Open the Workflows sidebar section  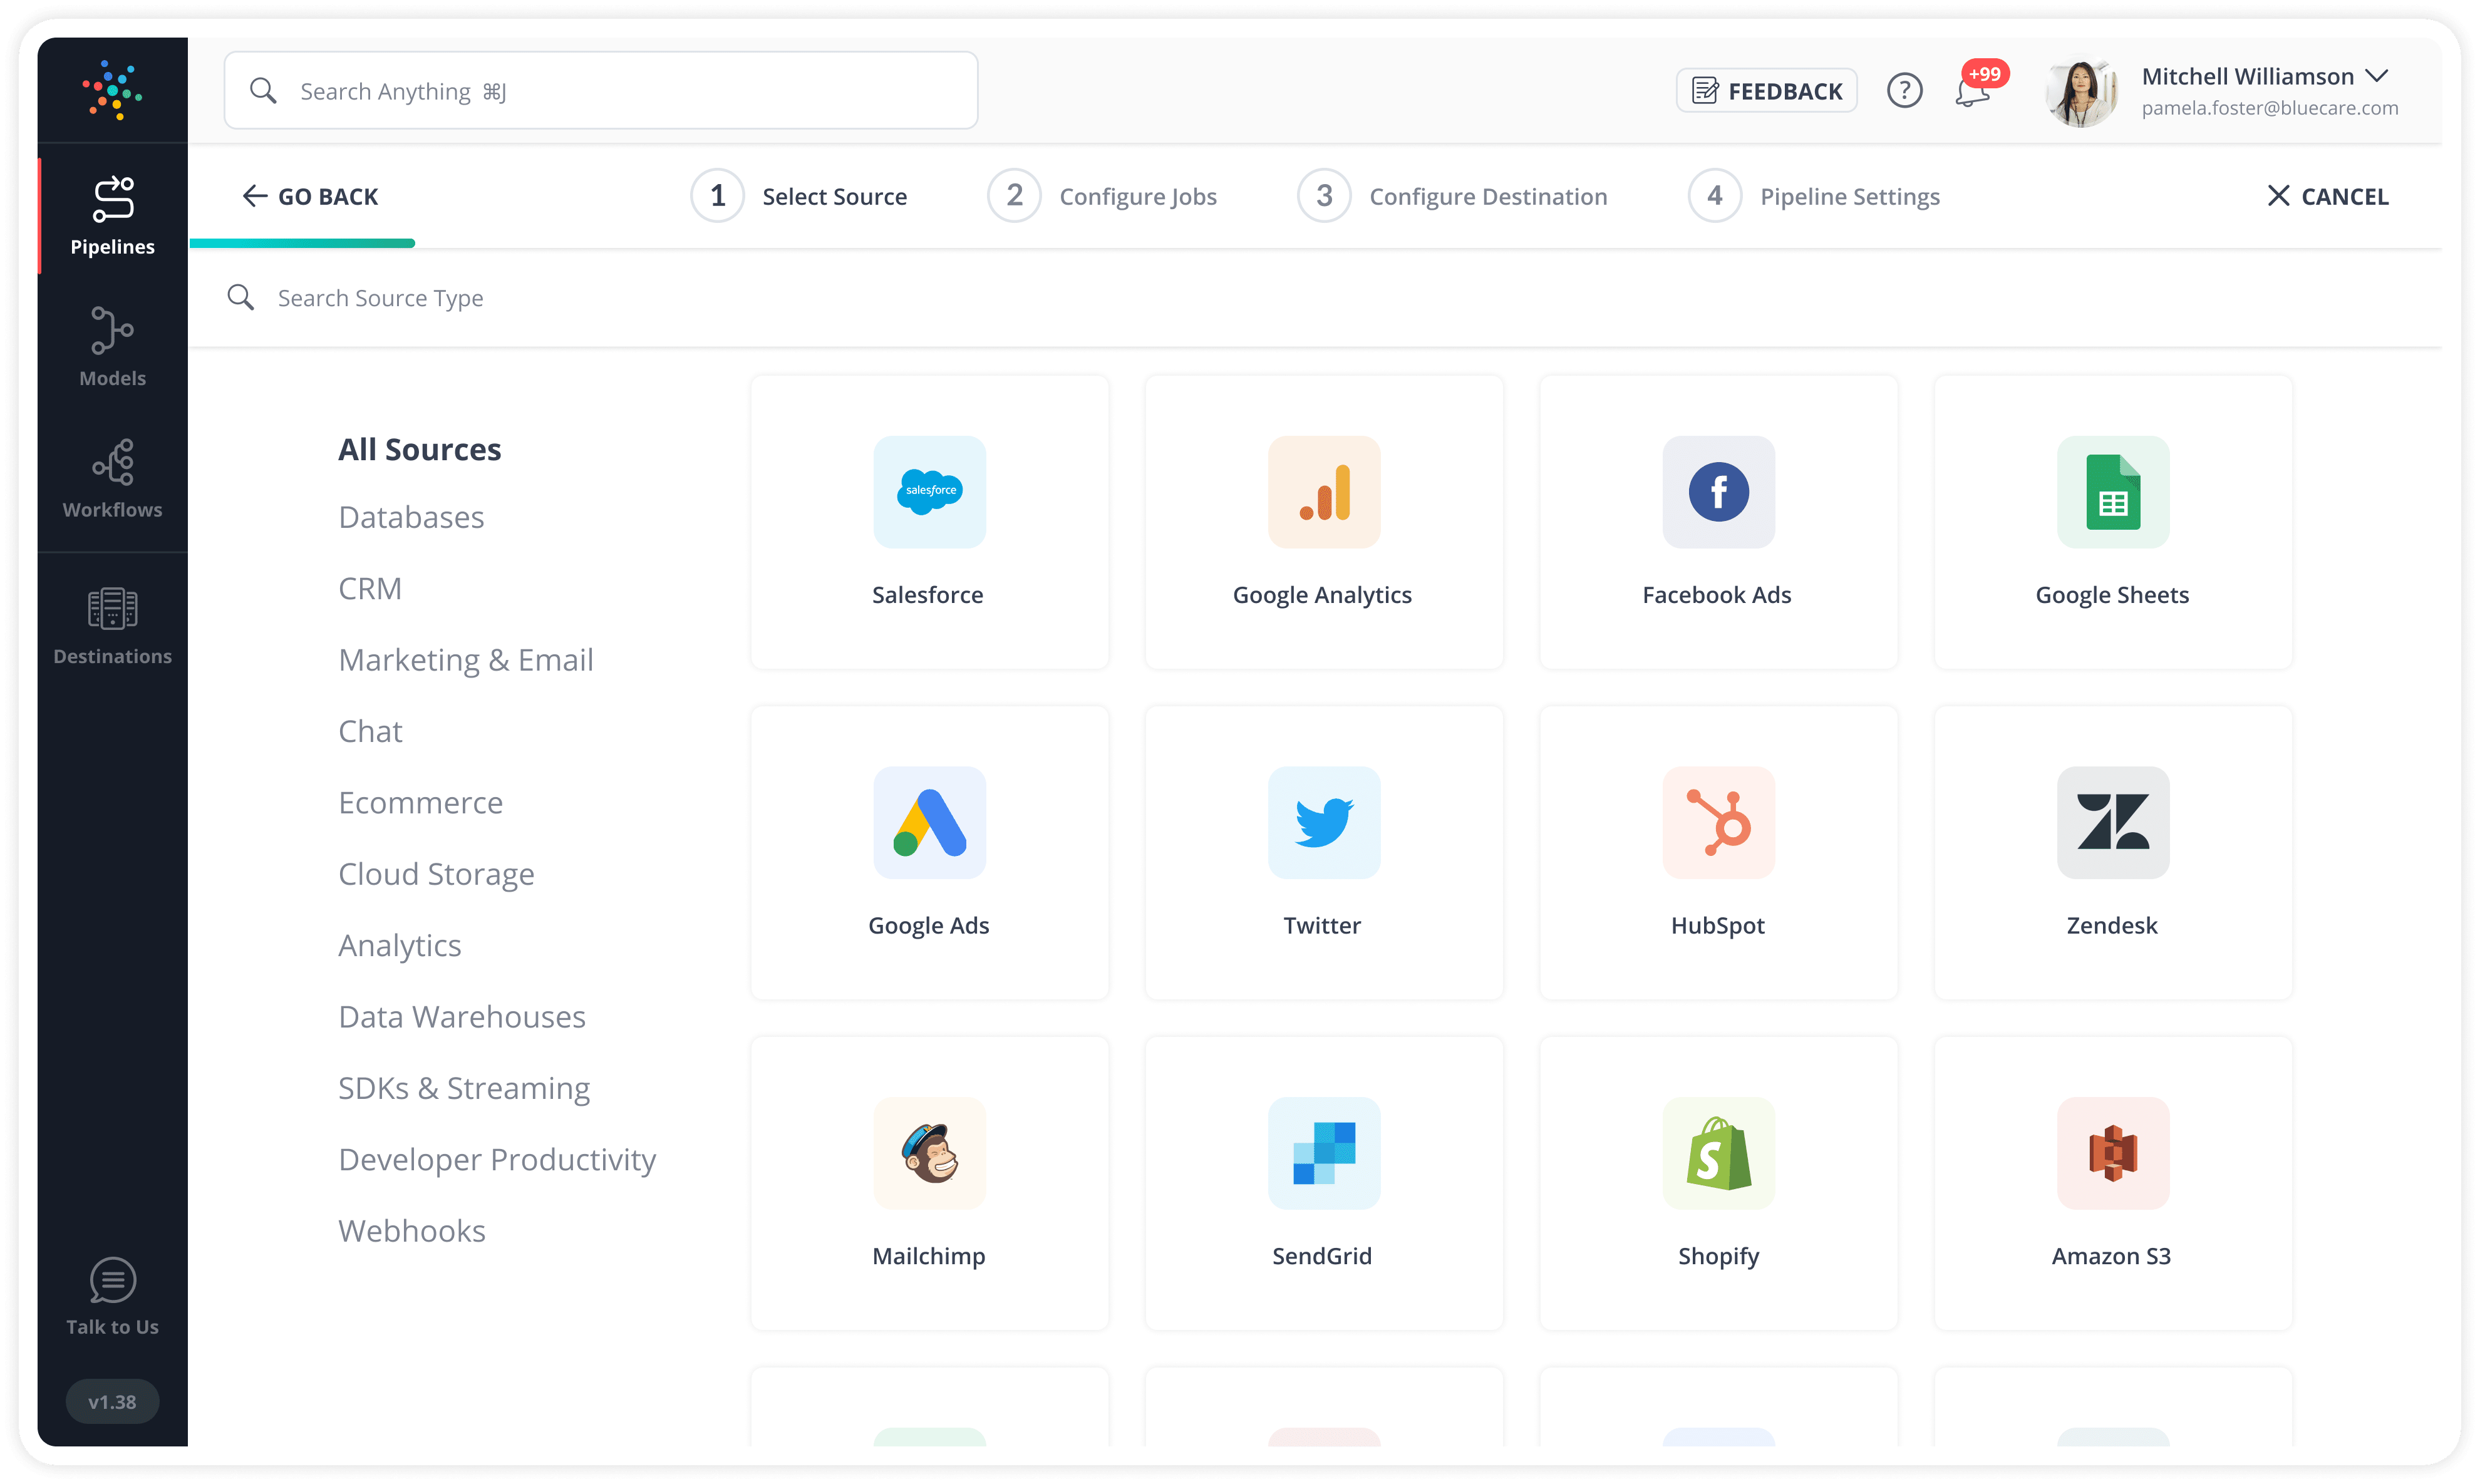112,478
